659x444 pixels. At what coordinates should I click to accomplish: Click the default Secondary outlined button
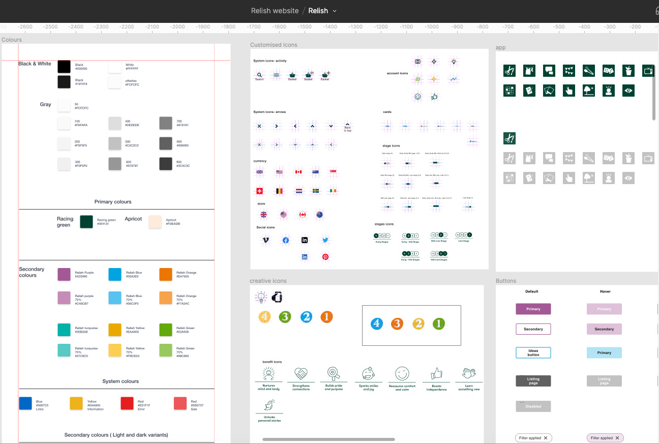pyautogui.click(x=533, y=329)
